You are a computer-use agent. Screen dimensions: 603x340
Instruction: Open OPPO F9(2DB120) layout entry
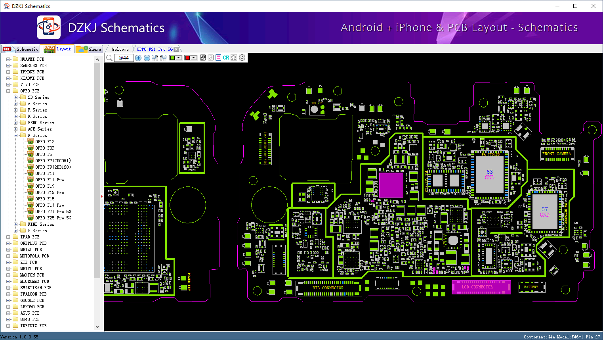coord(53,167)
